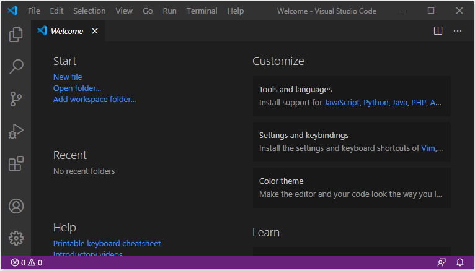Install PHP support link
The width and height of the screenshot is (475, 271).
pyautogui.click(x=419, y=103)
